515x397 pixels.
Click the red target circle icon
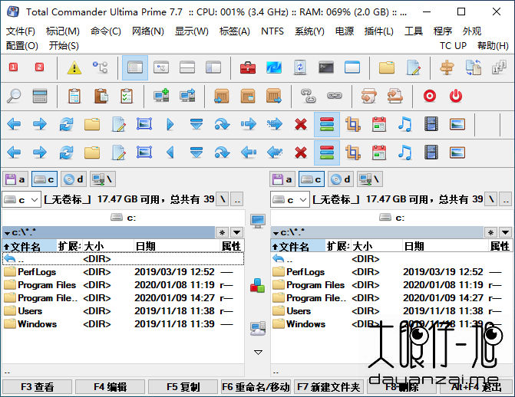(x=430, y=96)
